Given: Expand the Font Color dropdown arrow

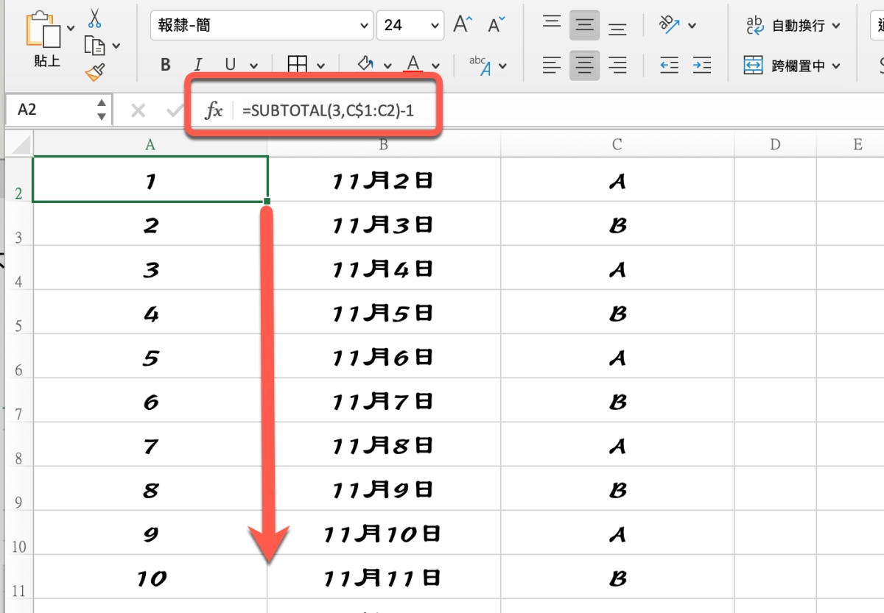Looking at the screenshot, I should tap(436, 65).
